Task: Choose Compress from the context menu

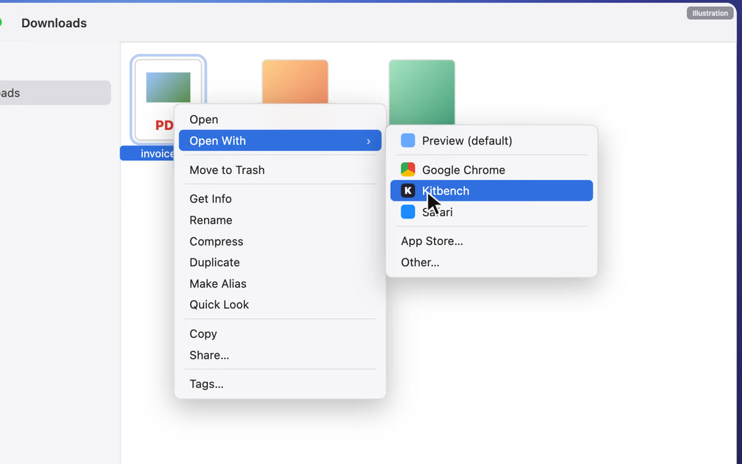Action: pos(280,241)
